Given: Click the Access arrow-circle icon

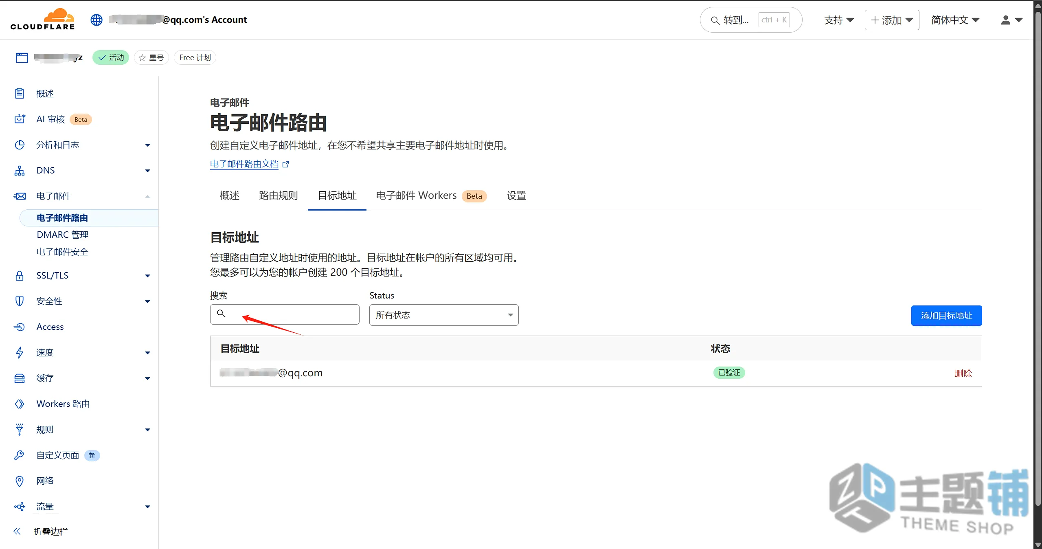Looking at the screenshot, I should click(x=20, y=327).
